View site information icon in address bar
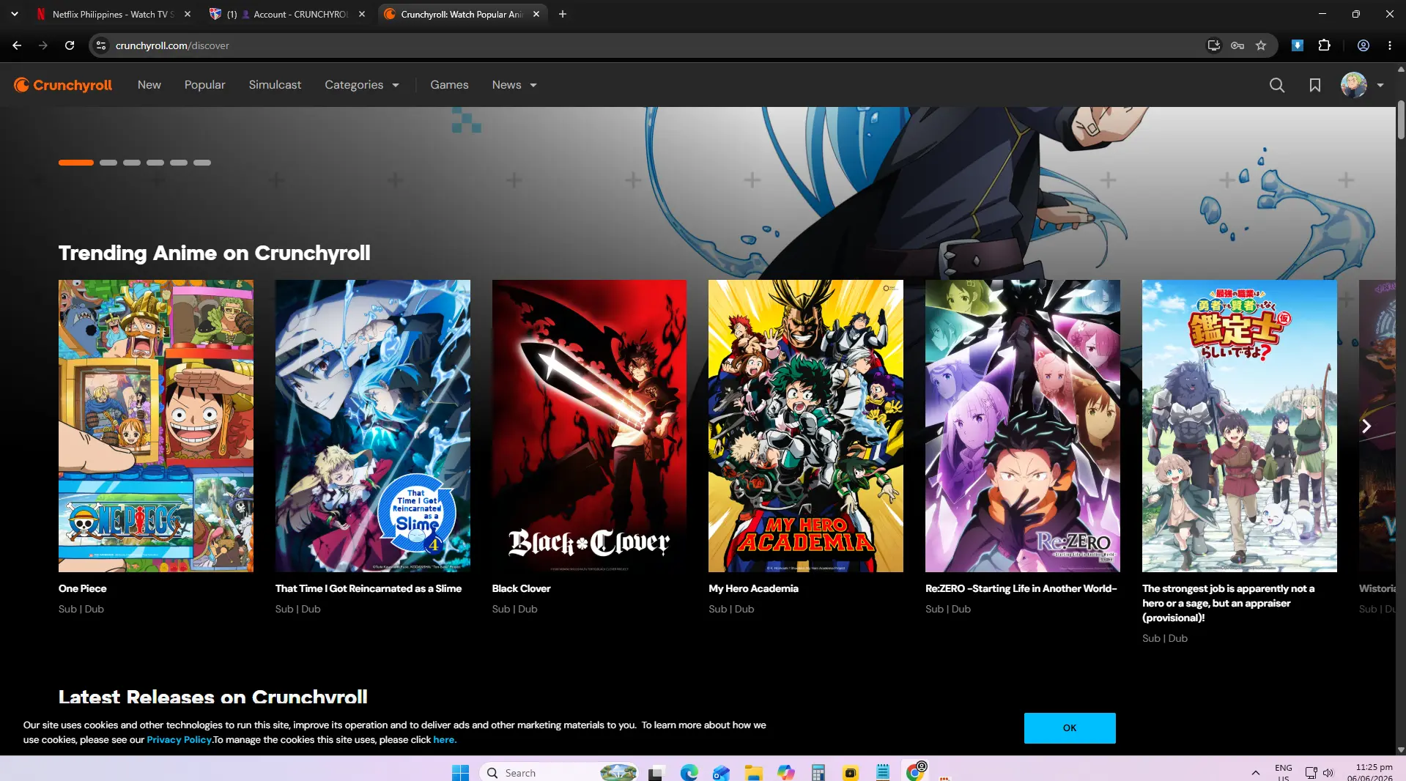This screenshot has width=1406, height=781. (101, 45)
